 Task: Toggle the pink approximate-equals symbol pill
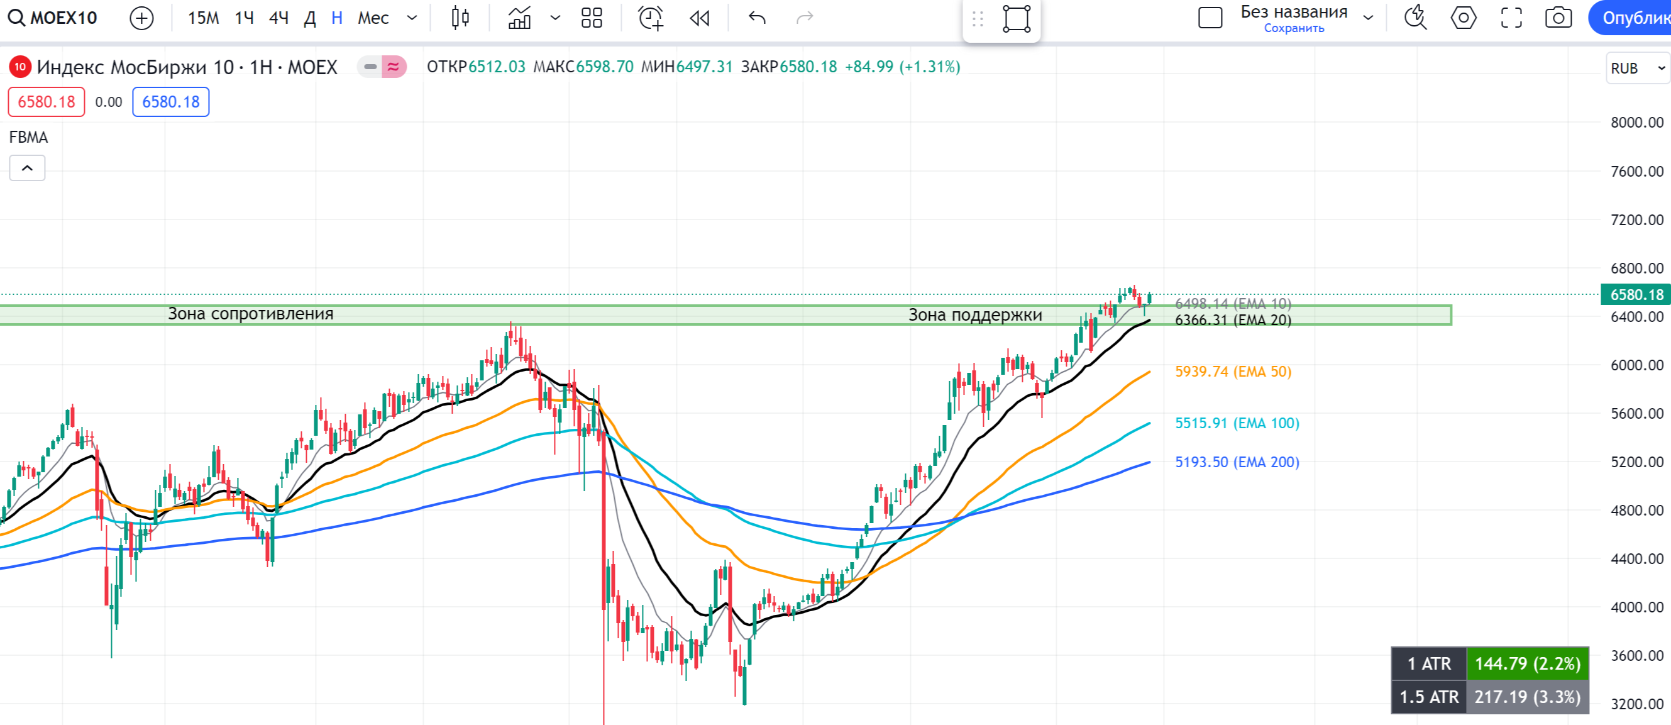tap(394, 67)
